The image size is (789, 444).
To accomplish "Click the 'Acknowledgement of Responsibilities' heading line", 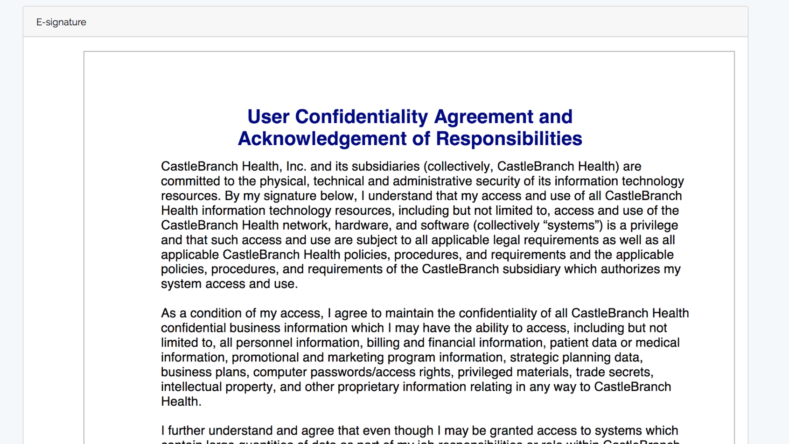I will click(x=410, y=139).
